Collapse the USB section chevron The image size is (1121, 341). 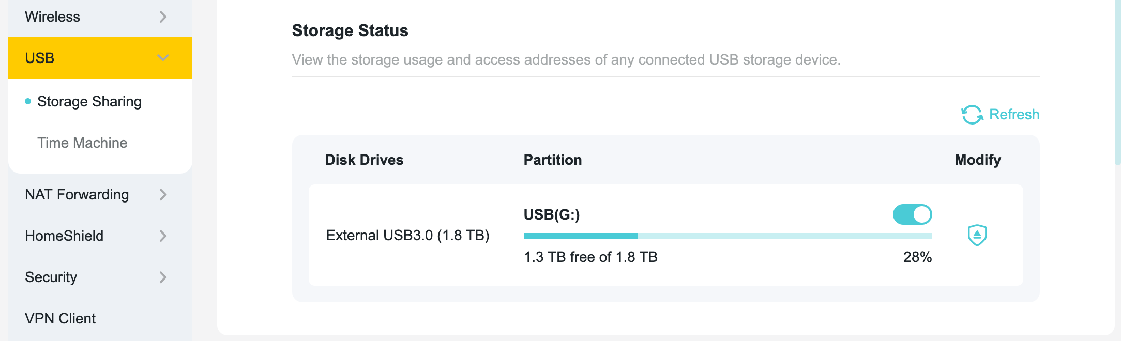tap(163, 58)
